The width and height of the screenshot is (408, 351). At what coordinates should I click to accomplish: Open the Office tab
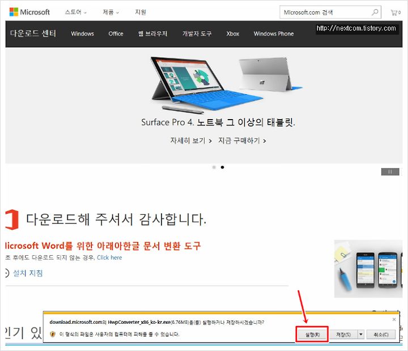[116, 33]
